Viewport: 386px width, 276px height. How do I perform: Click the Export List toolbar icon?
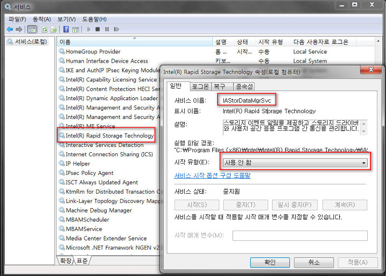pyautogui.click(x=54, y=29)
